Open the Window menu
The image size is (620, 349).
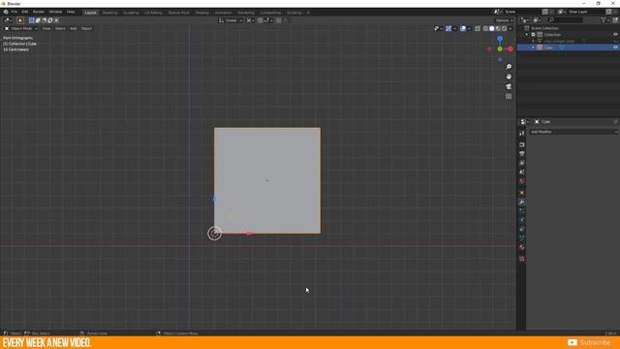(x=55, y=12)
